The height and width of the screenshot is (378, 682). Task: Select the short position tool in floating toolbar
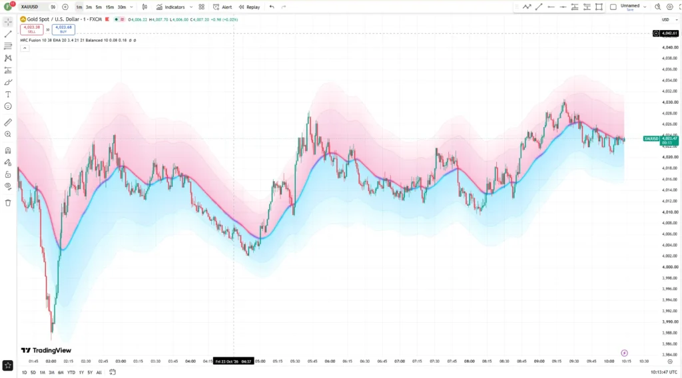tap(587, 7)
